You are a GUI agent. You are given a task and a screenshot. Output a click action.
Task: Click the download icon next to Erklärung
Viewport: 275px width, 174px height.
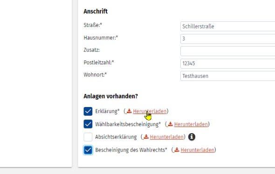[x=129, y=111]
